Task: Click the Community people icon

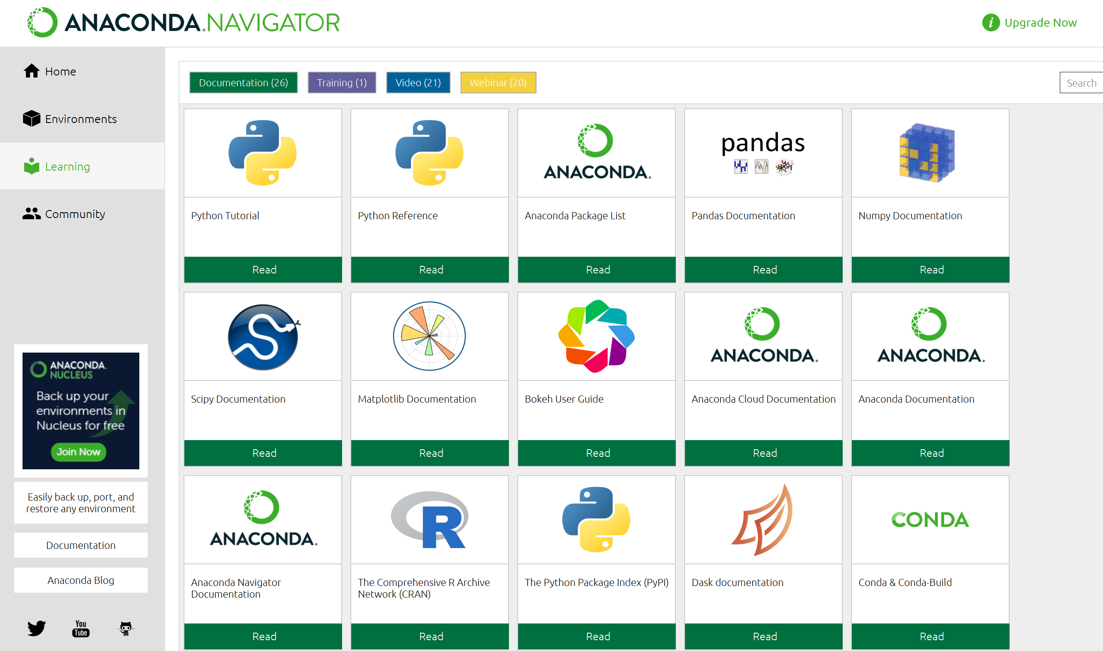Action: [x=31, y=214]
